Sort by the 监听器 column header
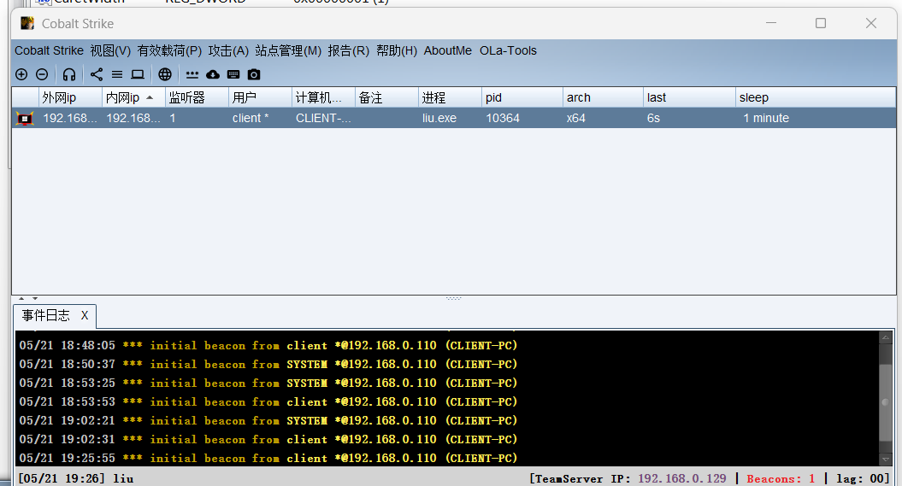Viewport: 902px width, 486px height. coord(197,97)
